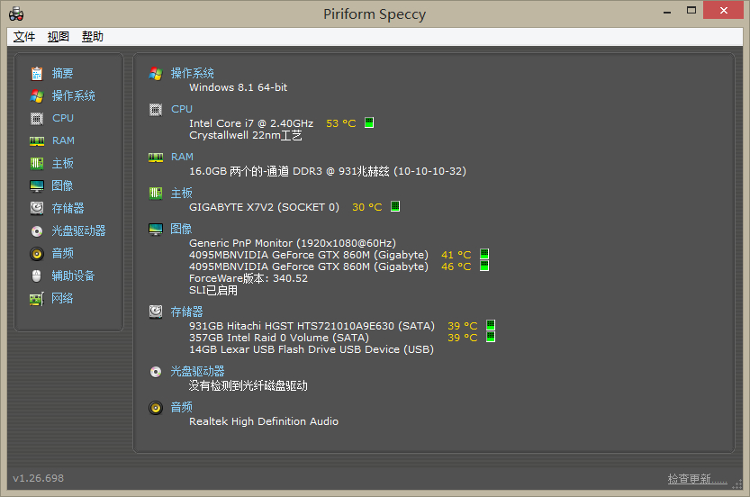Click the CPU 53 °C temperature indicator icon
750x497 pixels.
point(369,122)
